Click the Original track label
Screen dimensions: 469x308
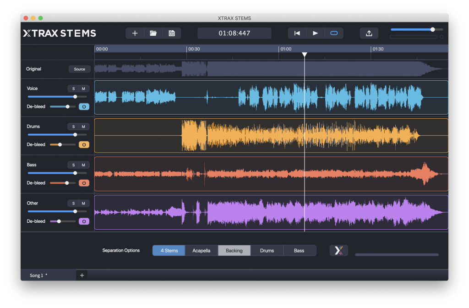coord(33,69)
